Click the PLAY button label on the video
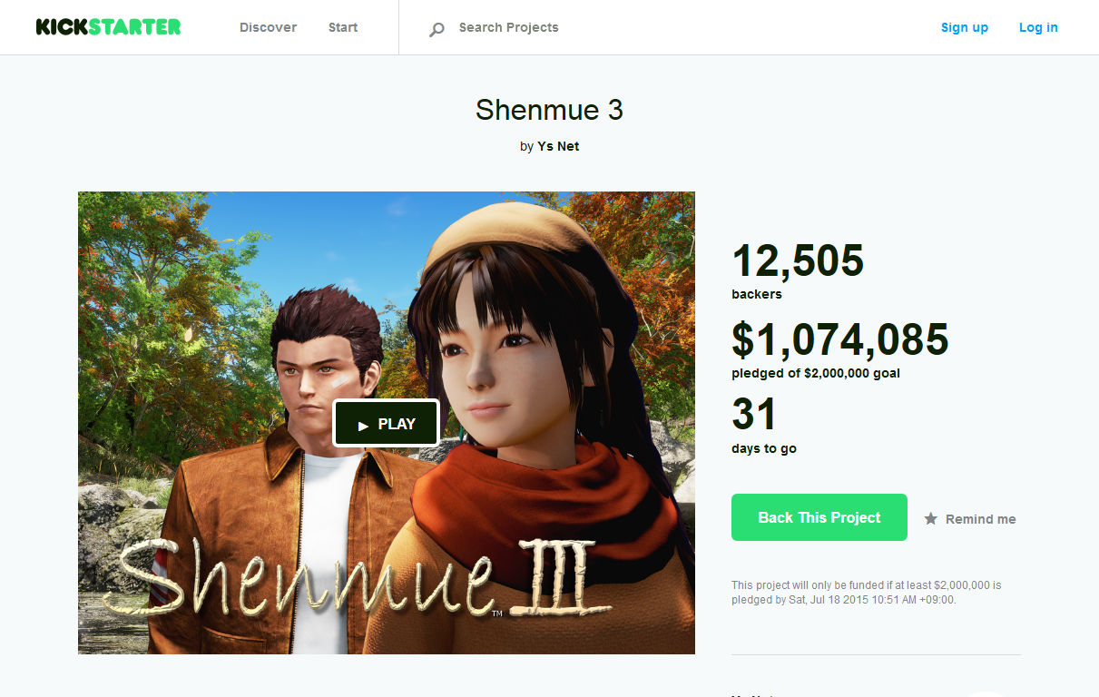Viewport: 1099px width, 697px height. point(397,424)
